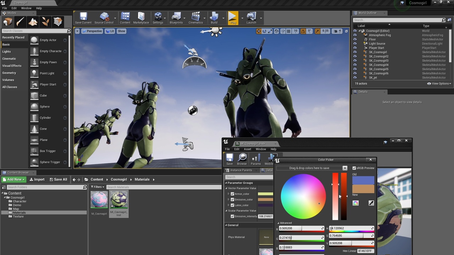Toggle visibility of SK_Cosmogirl3 actor
454x255 pixels.
(x=355, y=61)
